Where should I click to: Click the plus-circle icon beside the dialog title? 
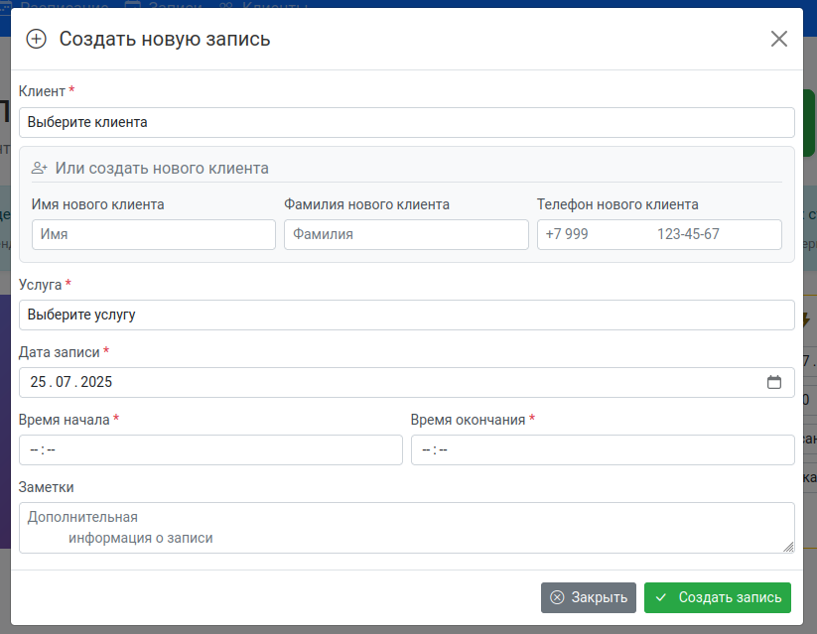tap(37, 39)
